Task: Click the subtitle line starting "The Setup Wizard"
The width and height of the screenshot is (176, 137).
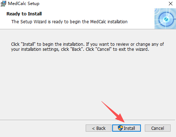Action: [x=70, y=22]
